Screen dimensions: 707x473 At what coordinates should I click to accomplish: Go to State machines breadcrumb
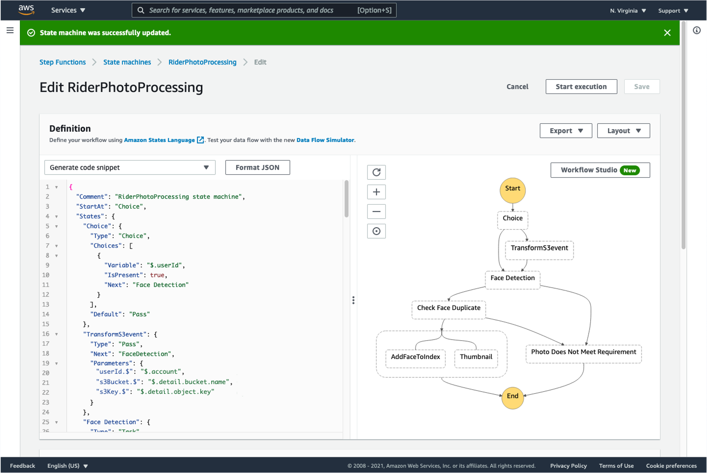[127, 62]
